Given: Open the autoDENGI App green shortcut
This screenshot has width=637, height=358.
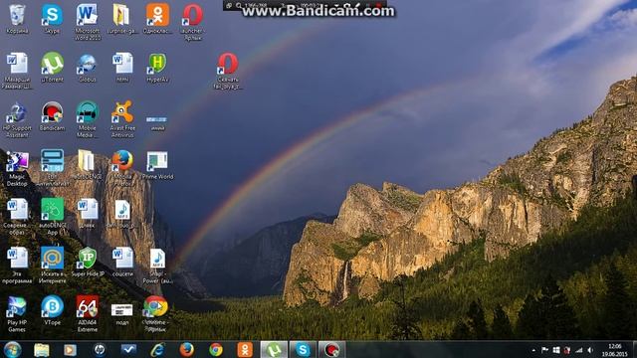Looking at the screenshot, I should [x=52, y=210].
